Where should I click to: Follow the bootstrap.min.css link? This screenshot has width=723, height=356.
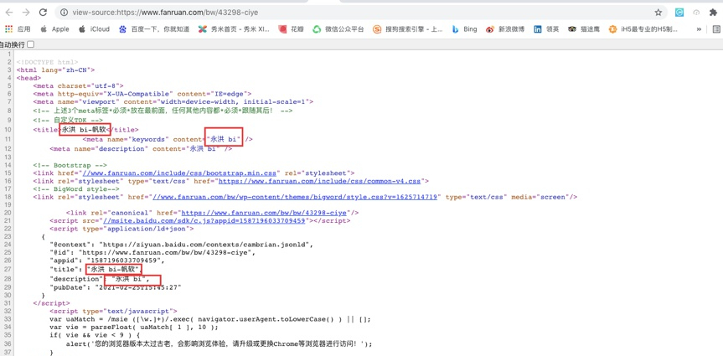coord(179,173)
